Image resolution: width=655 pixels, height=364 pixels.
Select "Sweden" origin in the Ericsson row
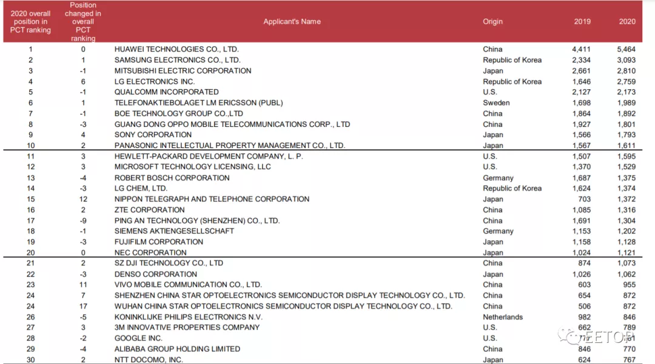tap(496, 103)
